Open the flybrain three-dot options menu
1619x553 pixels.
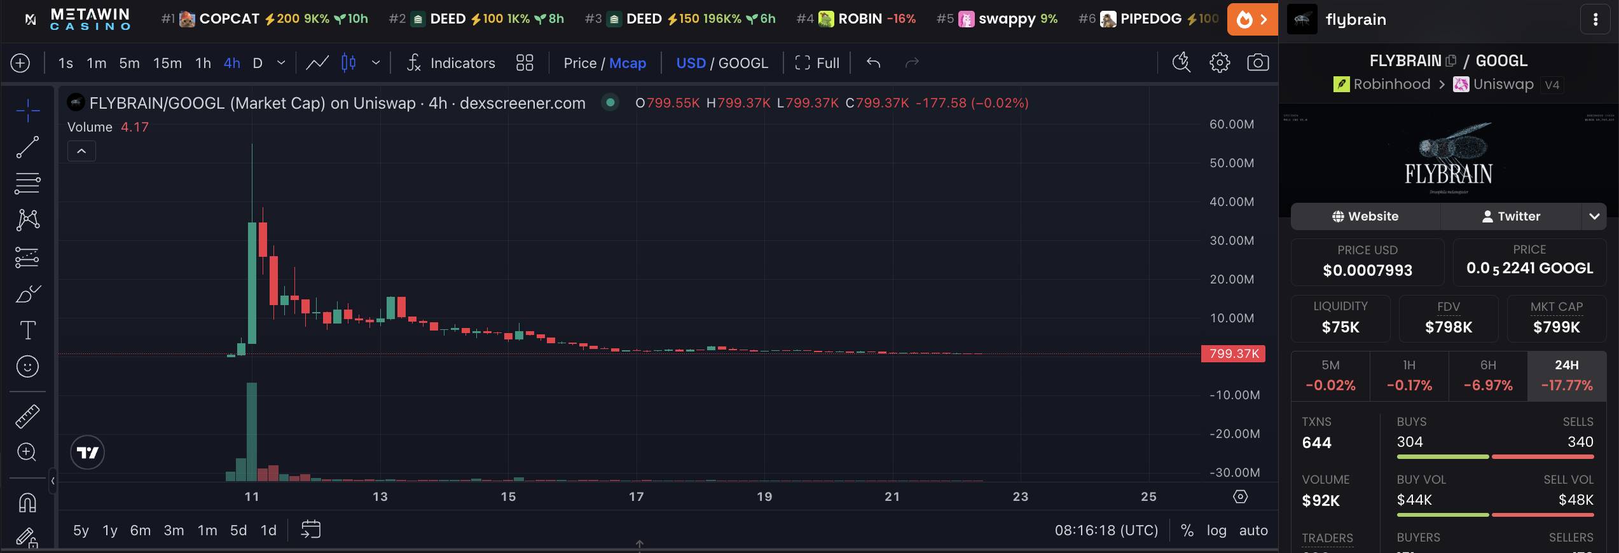coord(1595,20)
